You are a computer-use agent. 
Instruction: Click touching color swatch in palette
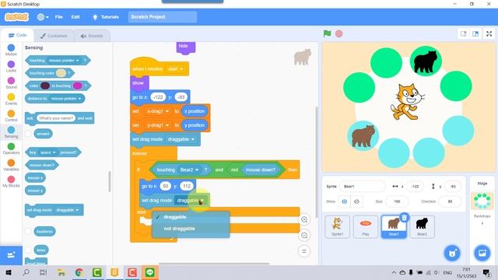coord(61,73)
